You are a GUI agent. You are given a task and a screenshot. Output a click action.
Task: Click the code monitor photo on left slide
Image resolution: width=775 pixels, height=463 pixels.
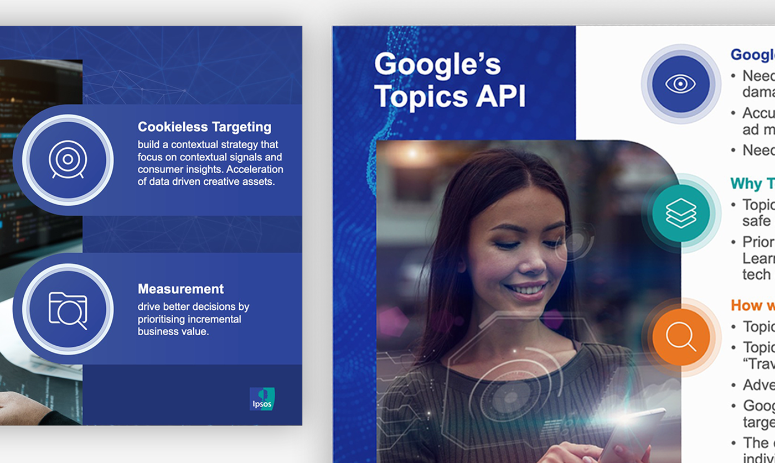pos(41,242)
